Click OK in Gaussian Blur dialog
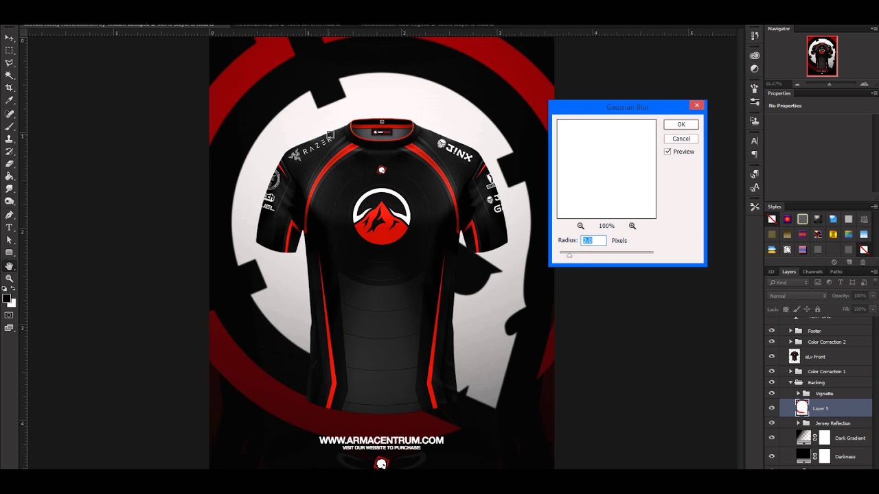The height and width of the screenshot is (494, 879). point(681,124)
